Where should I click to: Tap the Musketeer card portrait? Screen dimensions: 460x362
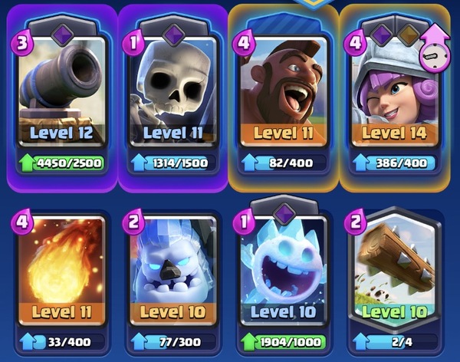point(395,93)
